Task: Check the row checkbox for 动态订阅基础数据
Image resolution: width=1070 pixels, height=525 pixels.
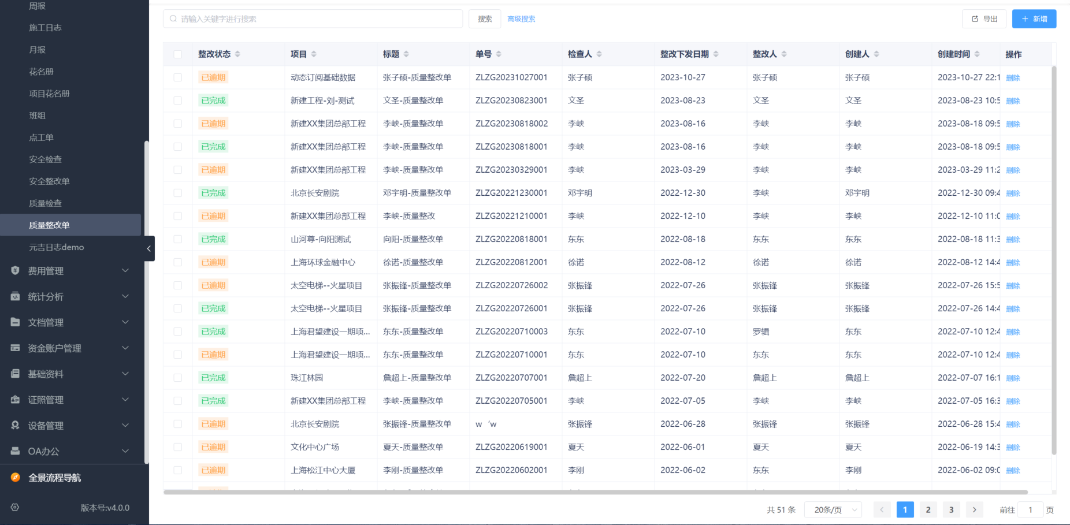Action: (177, 77)
